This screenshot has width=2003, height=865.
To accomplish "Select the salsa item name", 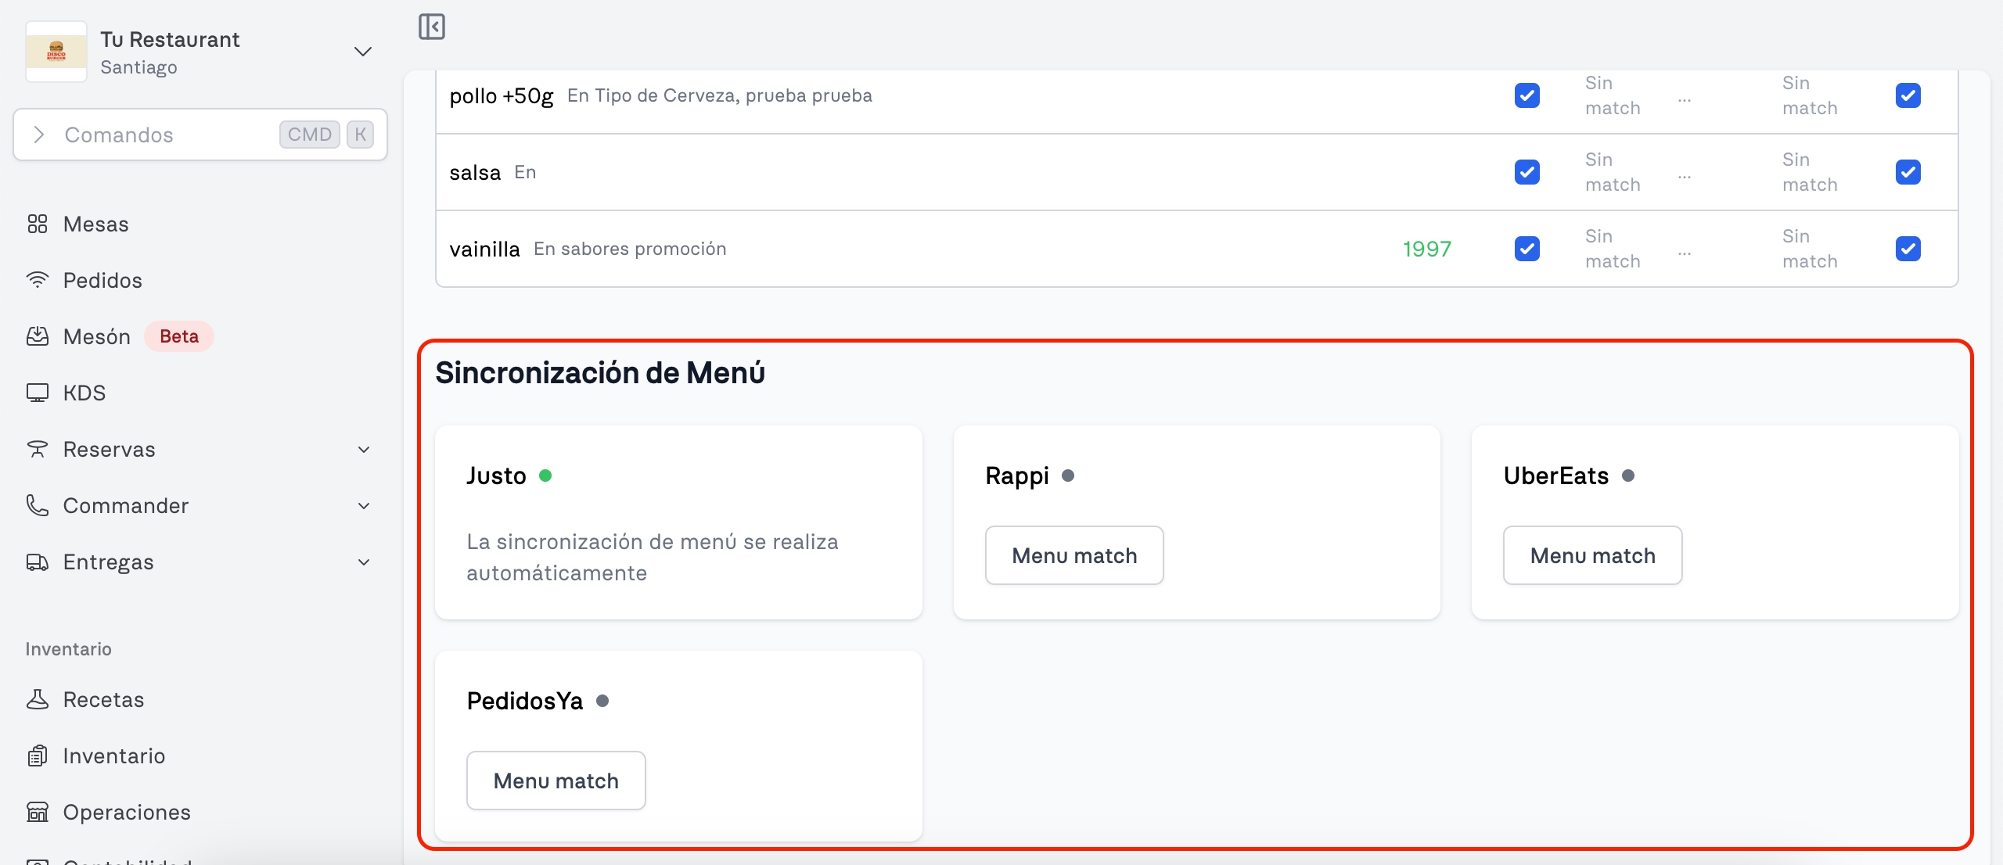I will coord(475,172).
